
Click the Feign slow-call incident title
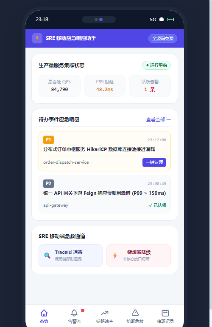(x=105, y=193)
